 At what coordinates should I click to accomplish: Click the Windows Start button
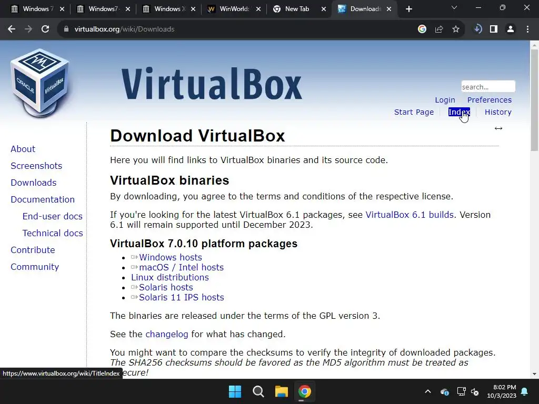tap(235, 391)
